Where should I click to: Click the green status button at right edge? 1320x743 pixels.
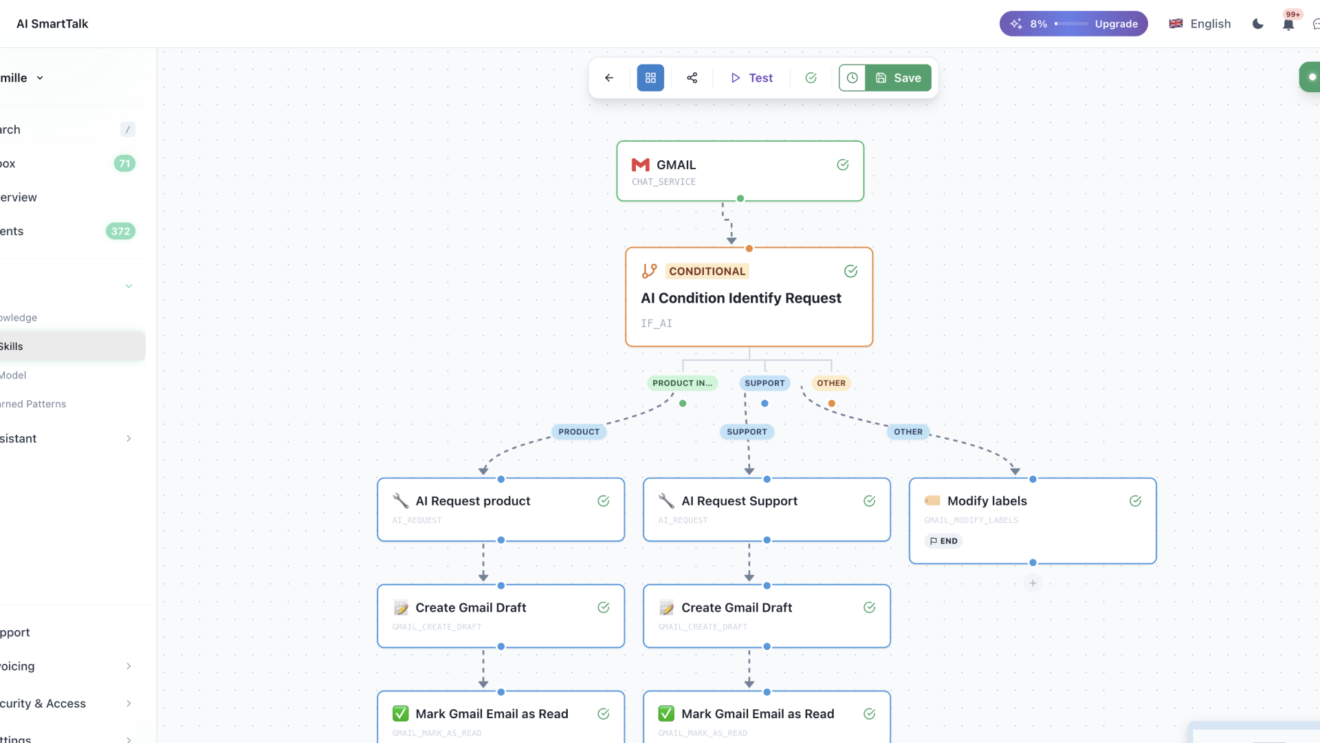1310,77
